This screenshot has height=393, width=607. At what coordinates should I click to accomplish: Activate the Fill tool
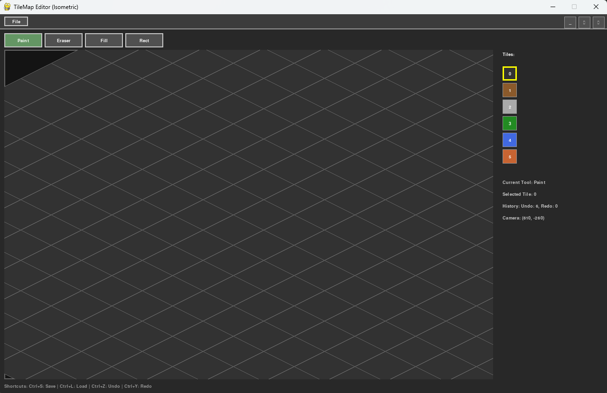(104, 40)
